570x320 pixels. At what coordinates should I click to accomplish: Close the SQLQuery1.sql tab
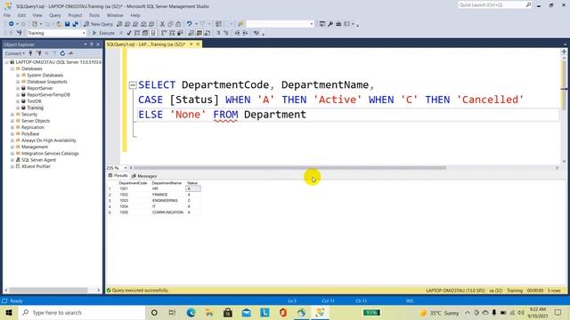[x=198, y=44]
